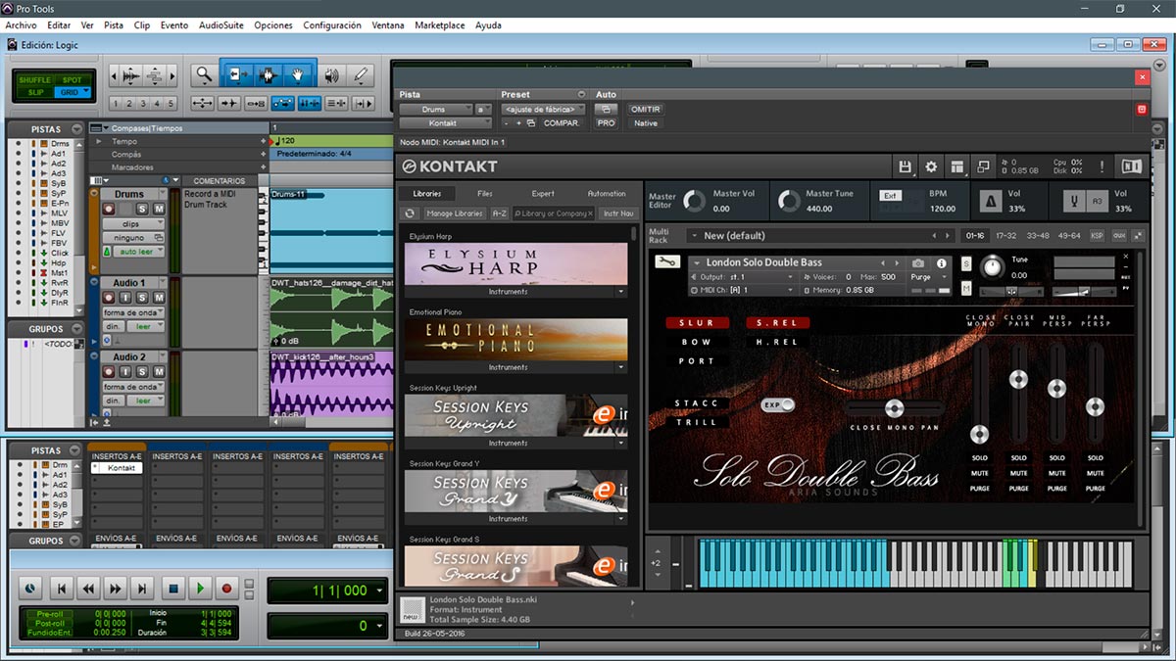Switch to Kontakt Automation tab

pos(607,193)
